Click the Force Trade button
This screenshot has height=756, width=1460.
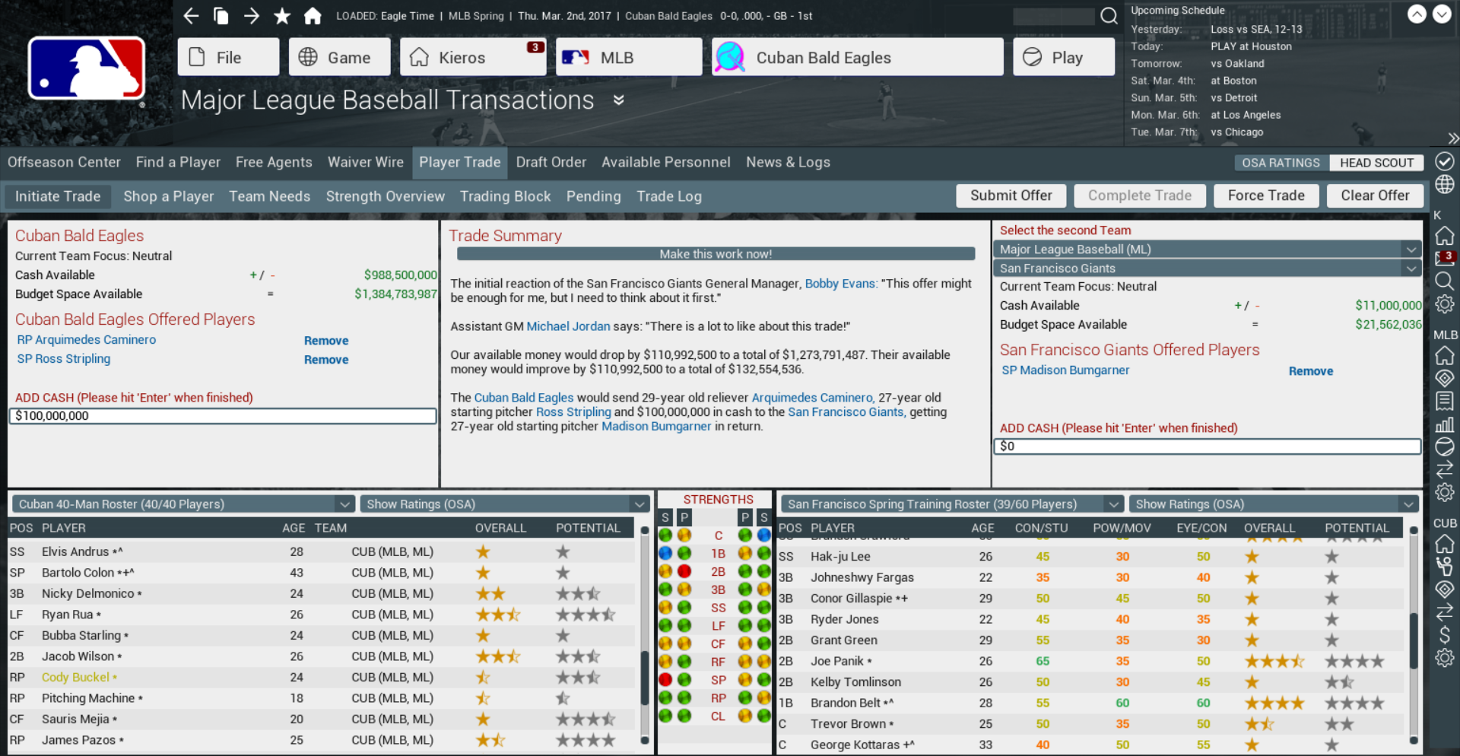coord(1266,195)
